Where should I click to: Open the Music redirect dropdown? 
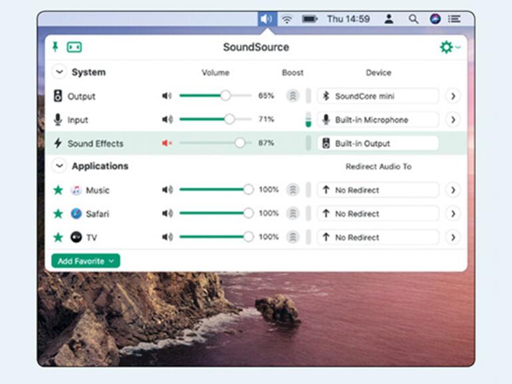tap(378, 190)
